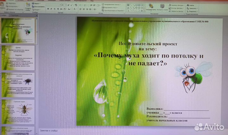Select the oval shape in shapes gallery

coord(139,5)
